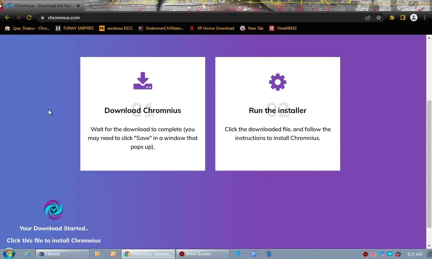Open the FUNNY SNIPPIES bookmark
Viewport: 432px width, 259px height.
coord(75,28)
